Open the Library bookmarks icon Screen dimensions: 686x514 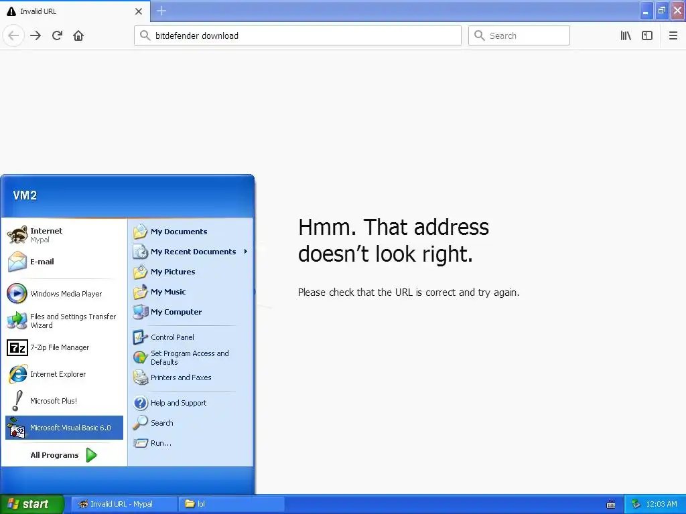coord(626,35)
